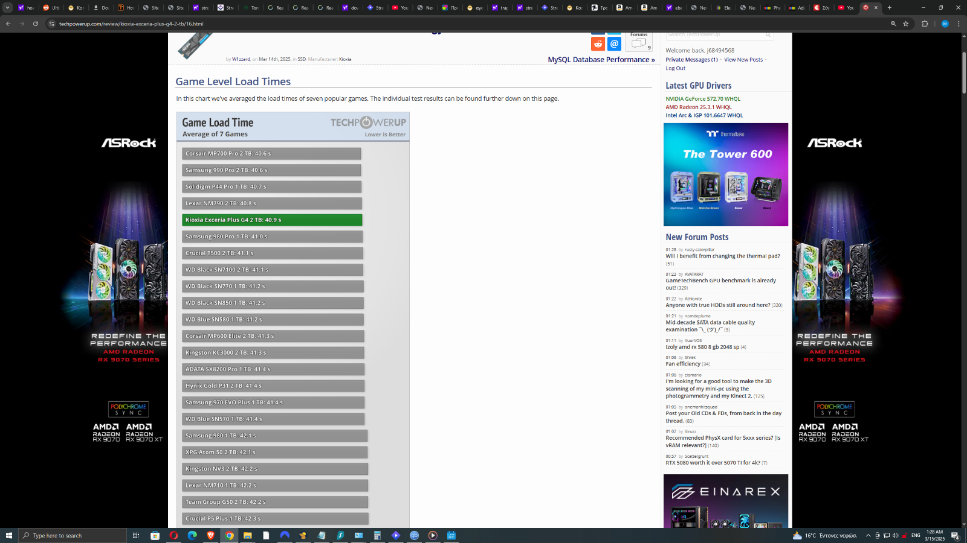Open Mid-decade SATA data cable post

click(x=710, y=326)
